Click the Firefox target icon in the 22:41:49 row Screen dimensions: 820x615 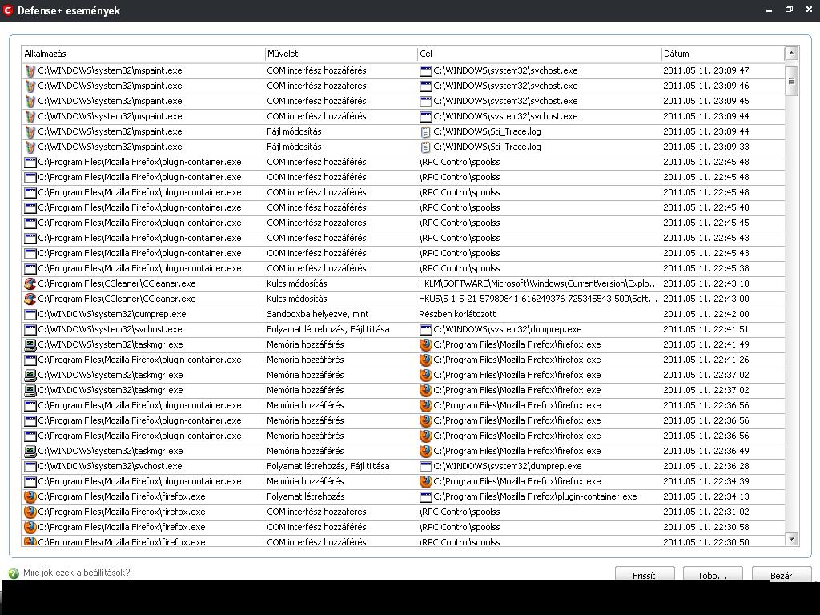click(x=426, y=344)
